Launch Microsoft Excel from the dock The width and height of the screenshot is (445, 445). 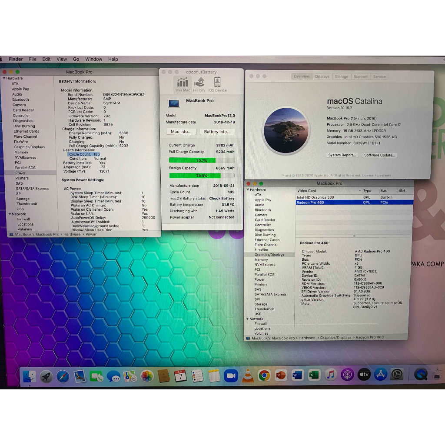coord(314,375)
